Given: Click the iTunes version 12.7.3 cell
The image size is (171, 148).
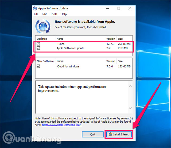Looking at the screenshot, I should click(110, 44).
